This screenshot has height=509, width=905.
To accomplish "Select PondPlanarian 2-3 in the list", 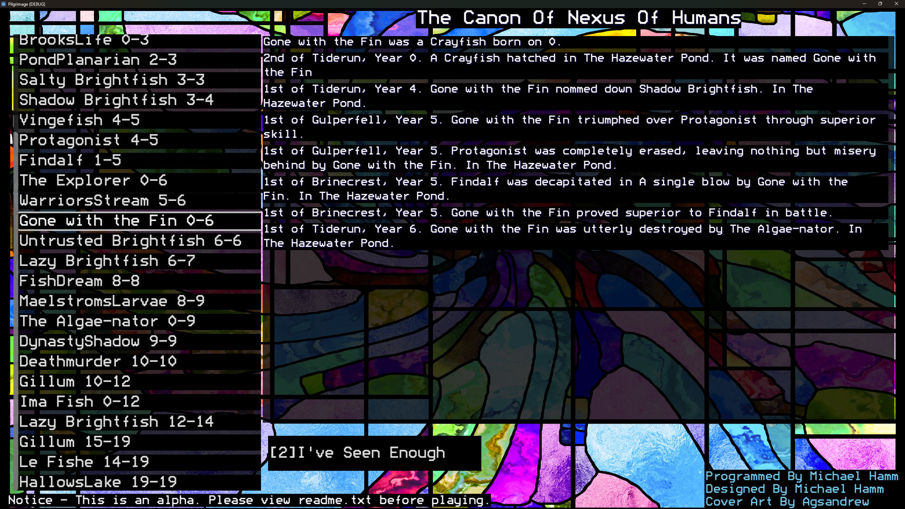I will tap(140, 60).
